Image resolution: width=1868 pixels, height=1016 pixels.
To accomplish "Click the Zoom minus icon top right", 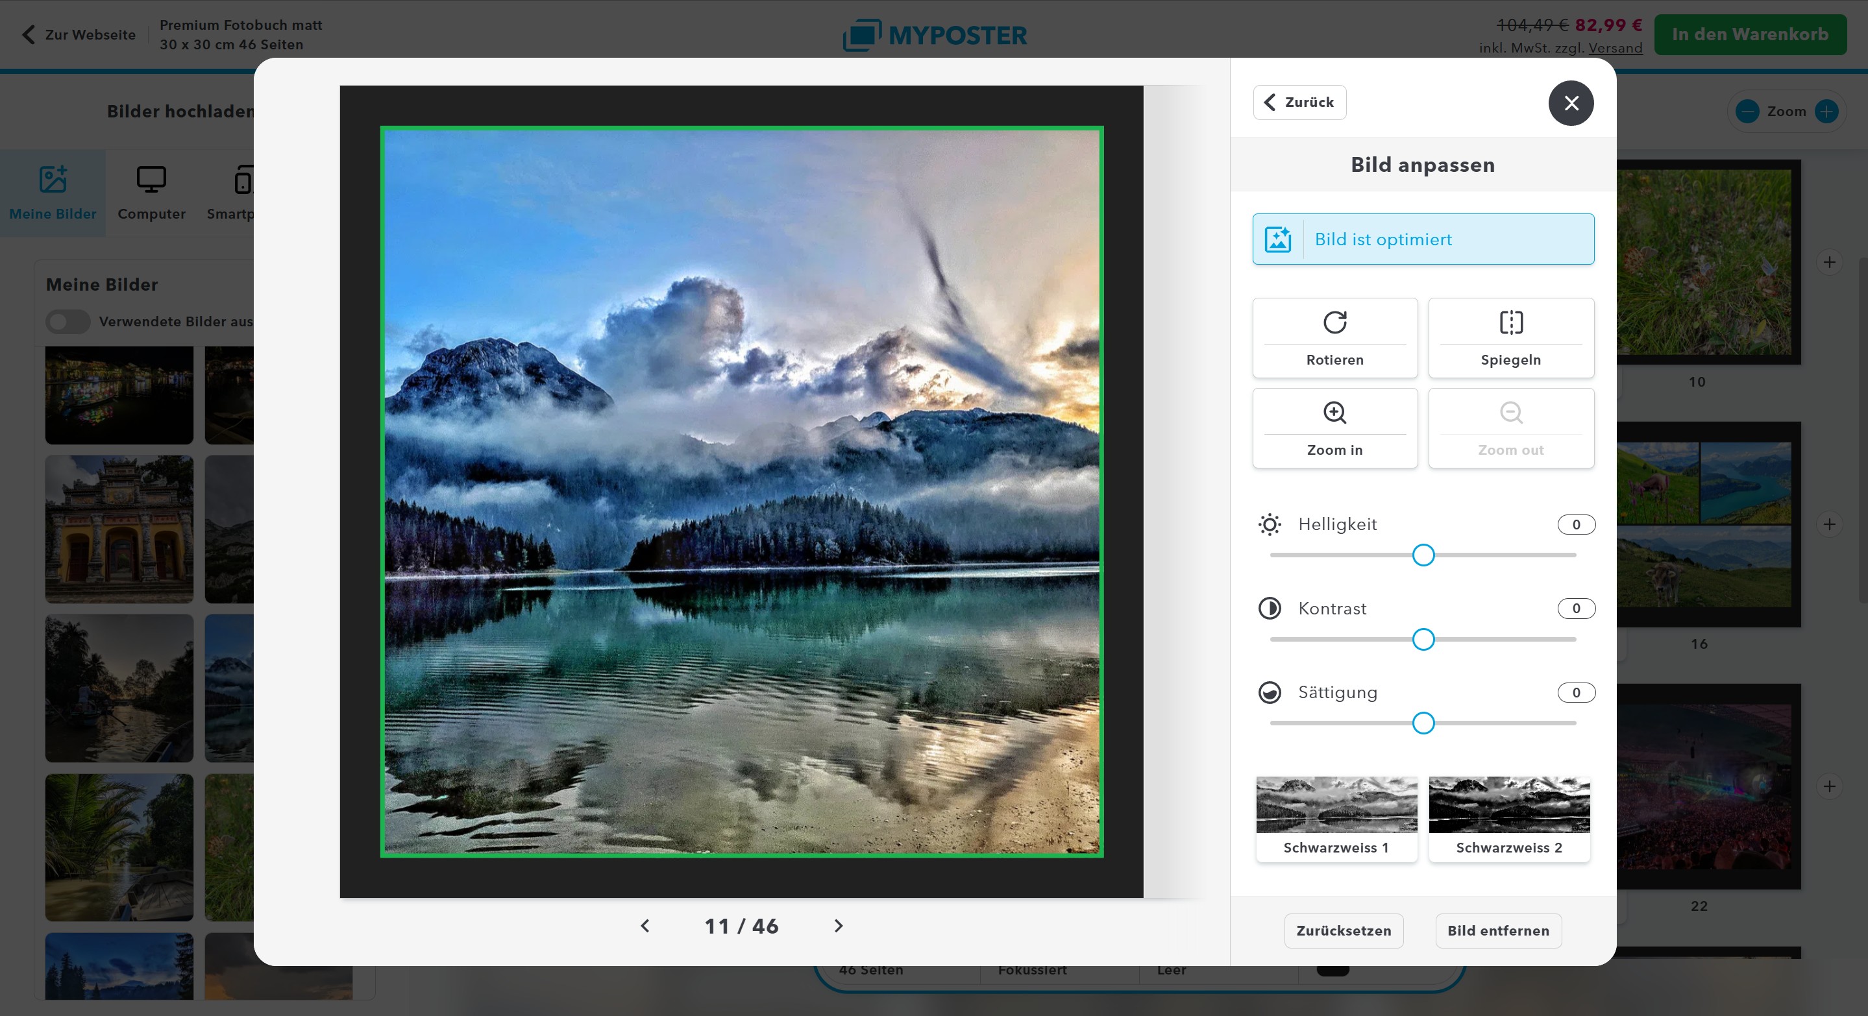I will point(1748,112).
